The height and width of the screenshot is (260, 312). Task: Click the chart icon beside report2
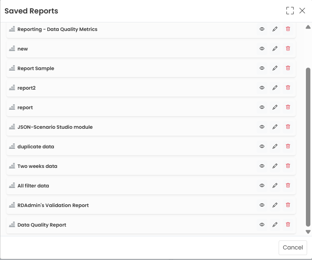[12, 88]
